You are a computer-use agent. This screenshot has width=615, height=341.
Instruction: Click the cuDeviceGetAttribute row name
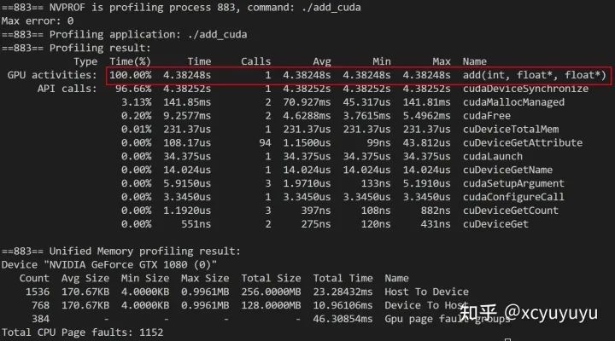coord(523,143)
